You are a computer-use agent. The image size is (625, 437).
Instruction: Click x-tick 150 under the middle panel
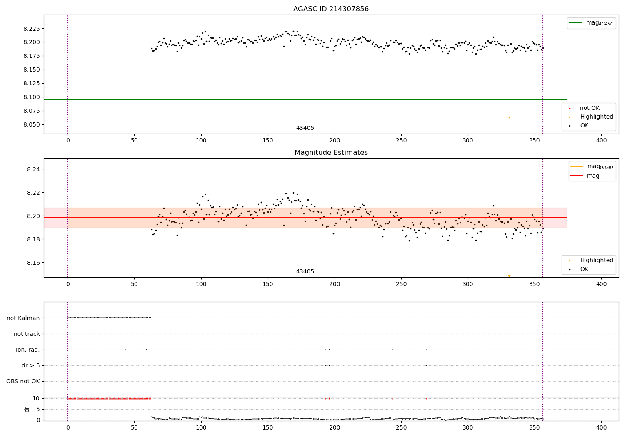[267, 284]
